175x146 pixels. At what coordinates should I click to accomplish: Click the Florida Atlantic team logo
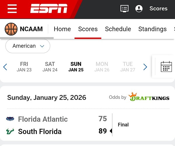pyautogui.click(x=10, y=119)
